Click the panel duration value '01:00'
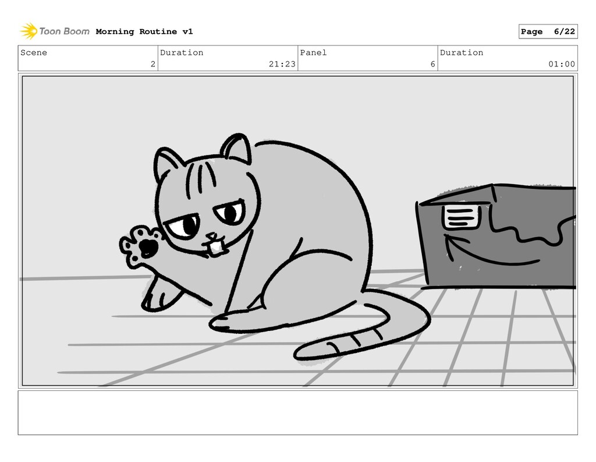This screenshot has height=462, width=596. tap(562, 64)
